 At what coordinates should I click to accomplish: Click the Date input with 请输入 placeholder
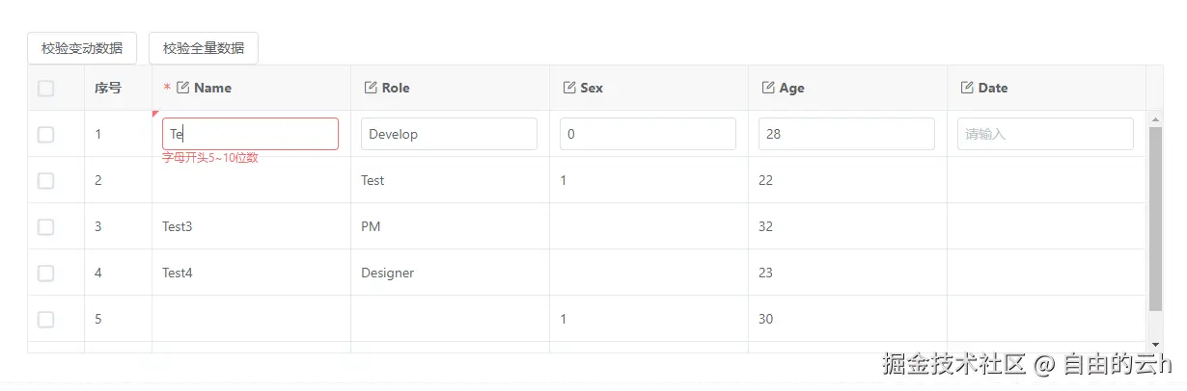tap(1045, 134)
